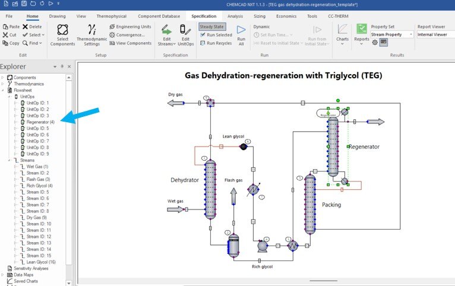Open the Find dropdown

[32, 43]
